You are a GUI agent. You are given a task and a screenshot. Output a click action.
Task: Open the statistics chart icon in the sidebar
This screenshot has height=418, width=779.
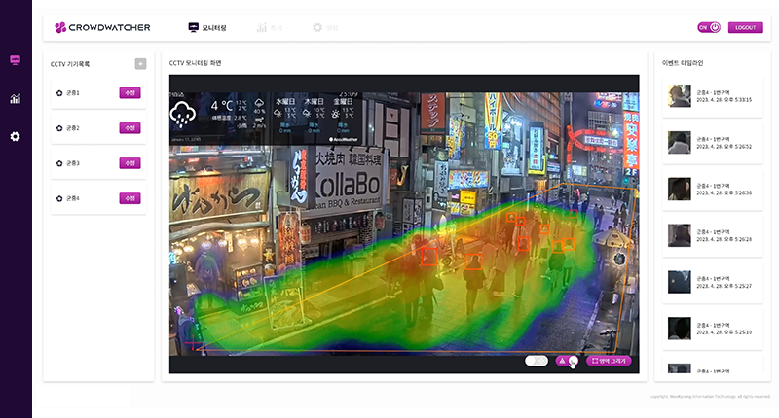pos(16,99)
